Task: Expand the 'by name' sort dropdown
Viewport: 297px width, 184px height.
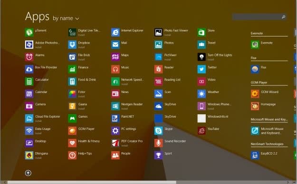Action: (x=66, y=18)
